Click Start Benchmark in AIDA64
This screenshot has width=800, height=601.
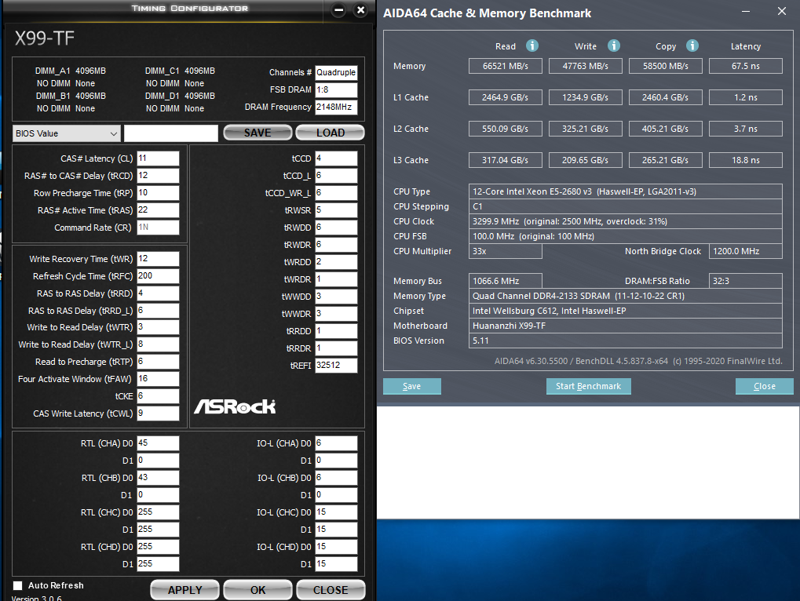point(588,386)
